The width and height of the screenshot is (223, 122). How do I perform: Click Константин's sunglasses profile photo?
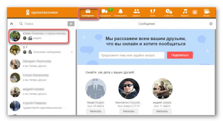pos(129,89)
